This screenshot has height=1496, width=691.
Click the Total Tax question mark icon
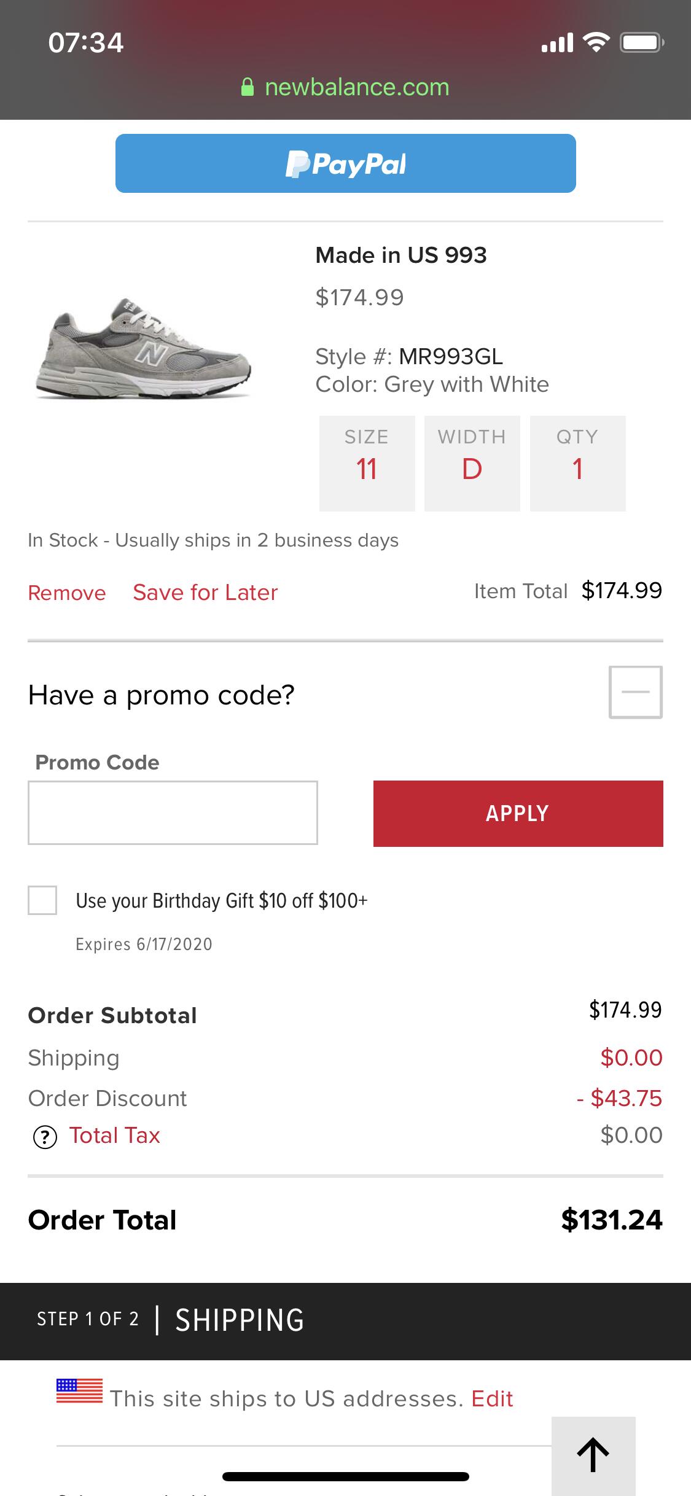pos(45,1137)
